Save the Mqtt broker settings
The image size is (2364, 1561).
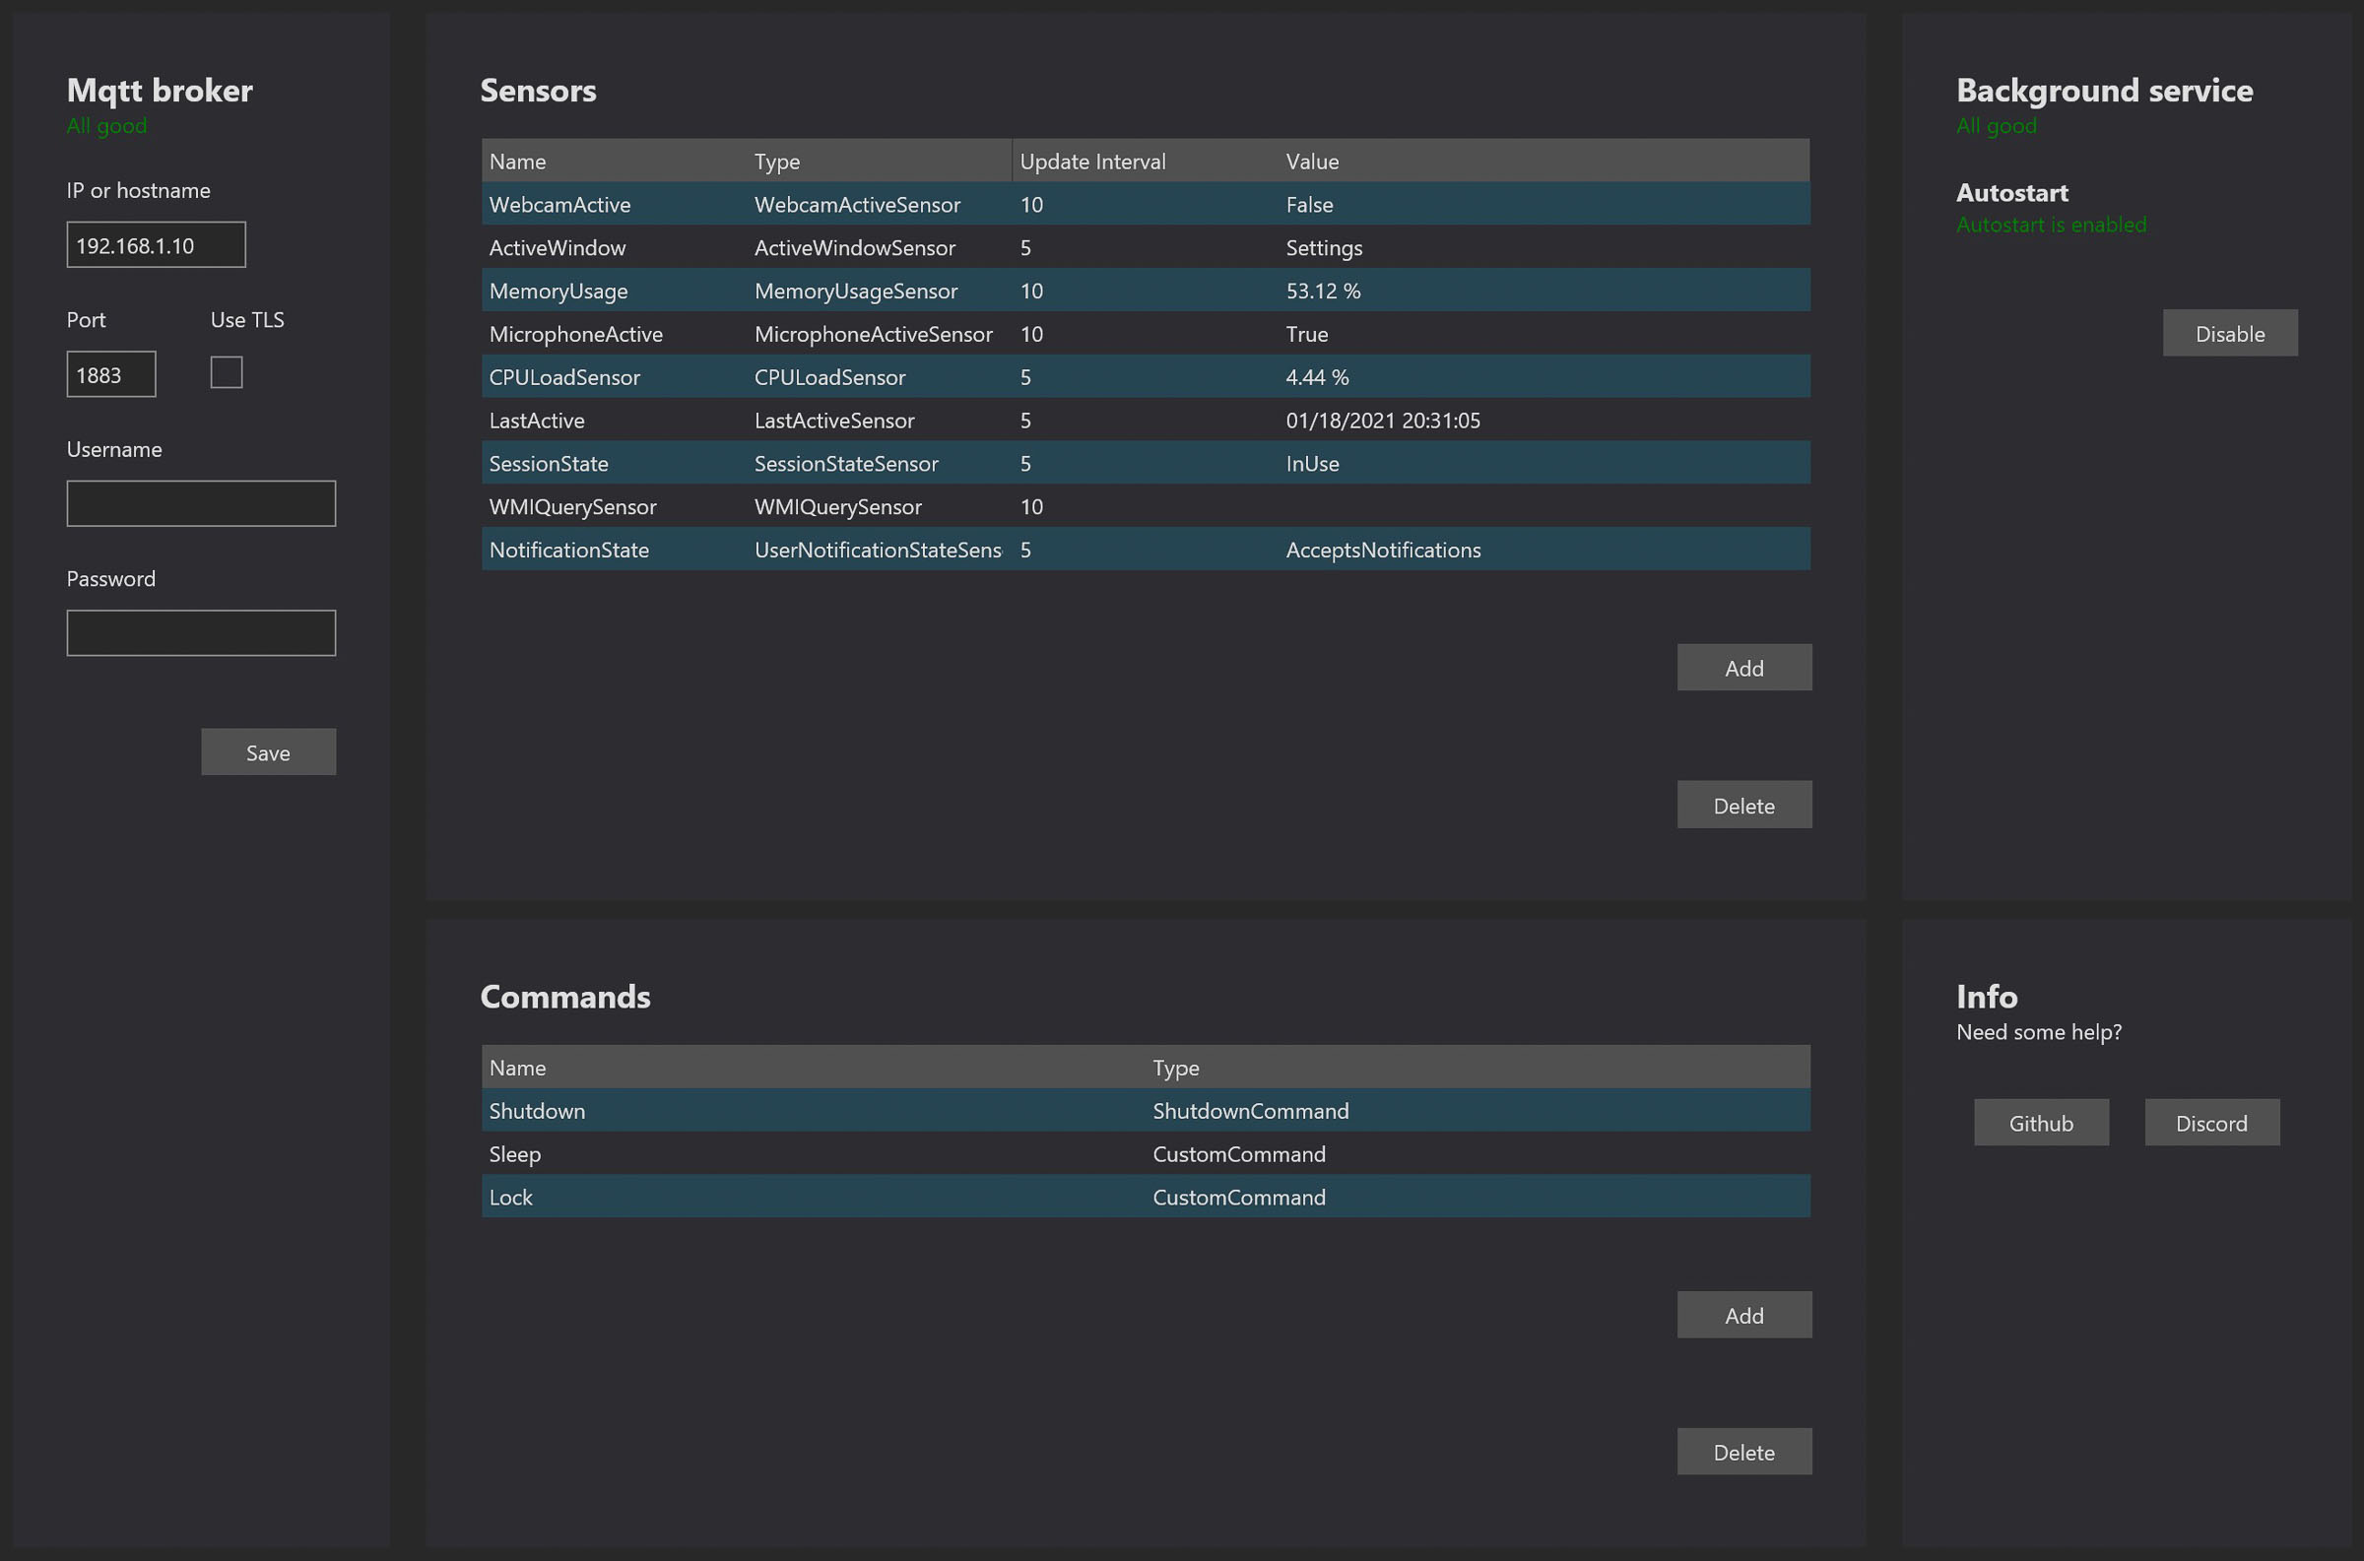click(269, 752)
